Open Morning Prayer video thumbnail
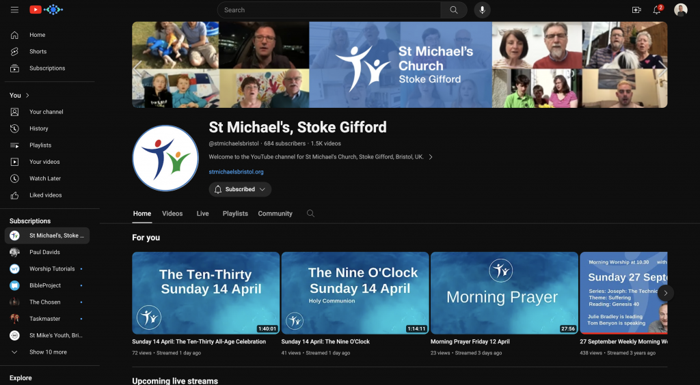Image resolution: width=700 pixels, height=385 pixels. point(504,293)
